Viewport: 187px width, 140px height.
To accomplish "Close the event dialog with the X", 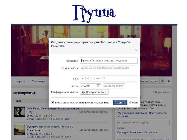I will click(x=136, y=50).
